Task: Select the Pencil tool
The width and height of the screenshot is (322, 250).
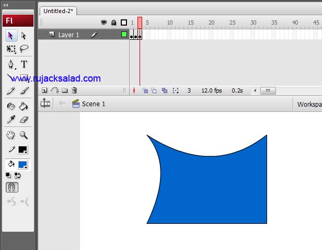Action: coord(11,90)
